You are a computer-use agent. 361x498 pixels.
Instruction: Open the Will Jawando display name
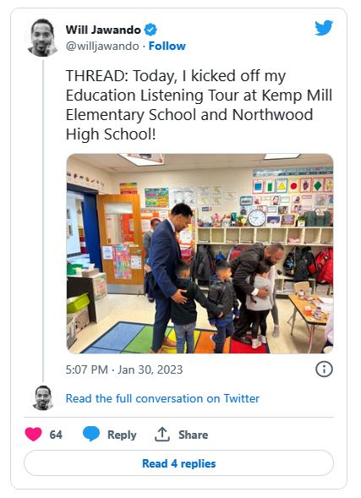[x=103, y=30]
